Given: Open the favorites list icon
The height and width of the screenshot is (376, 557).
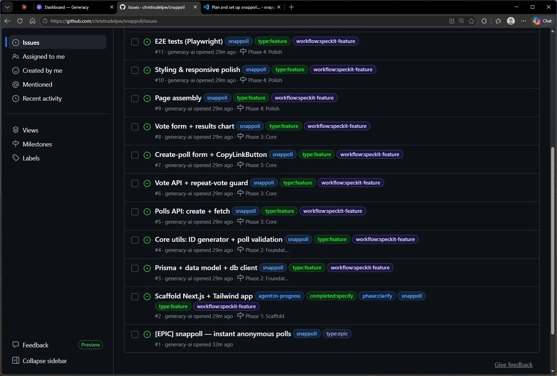Looking at the screenshot, I should [498, 21].
